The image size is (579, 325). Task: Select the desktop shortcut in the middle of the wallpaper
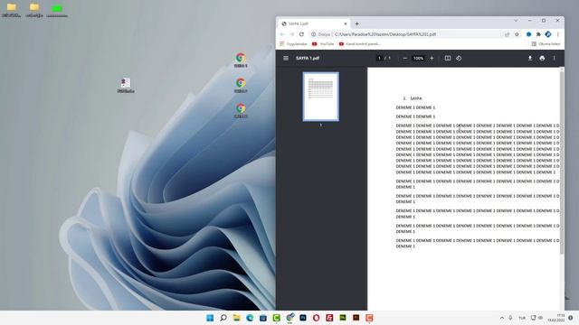[x=126, y=85]
